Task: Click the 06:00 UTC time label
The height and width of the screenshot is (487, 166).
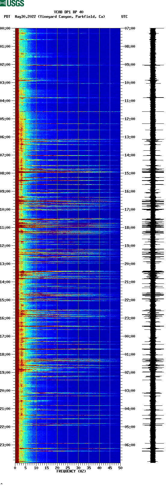Action: (130, 445)
